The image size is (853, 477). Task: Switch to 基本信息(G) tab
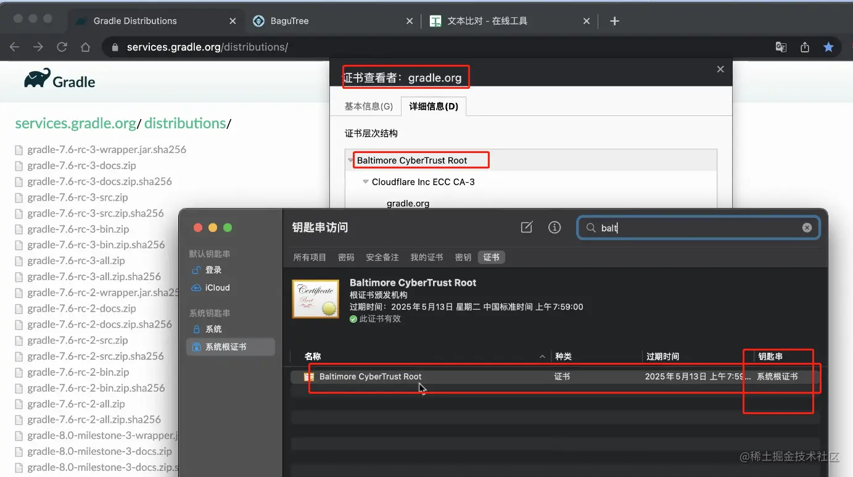pos(368,106)
